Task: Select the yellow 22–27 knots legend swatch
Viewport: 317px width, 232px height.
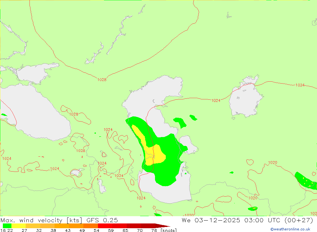Action: (19, 226)
